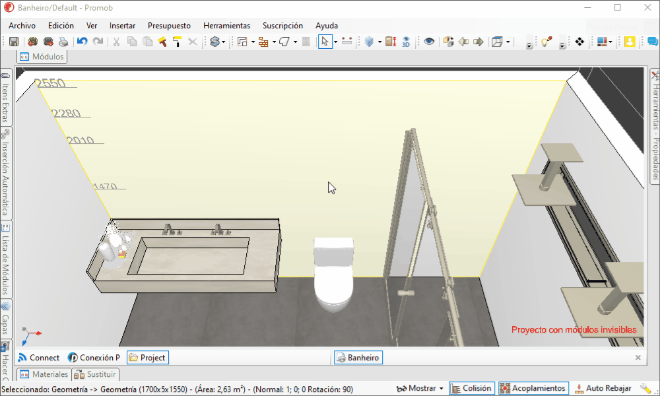The image size is (660, 396).
Task: Expand the wireframe cube dropdown arrow
Action: click(x=508, y=42)
